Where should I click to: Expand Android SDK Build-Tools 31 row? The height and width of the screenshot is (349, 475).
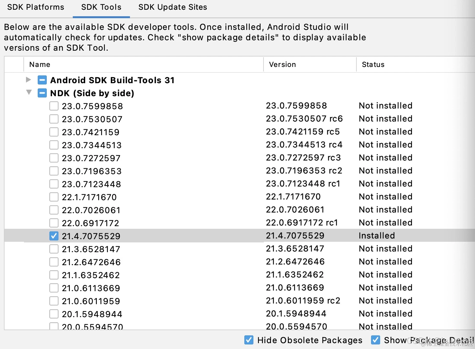[x=29, y=80]
